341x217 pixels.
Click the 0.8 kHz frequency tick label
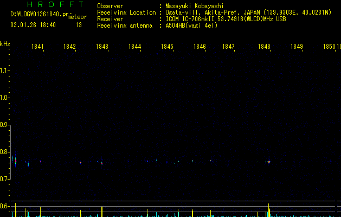click(4, 152)
